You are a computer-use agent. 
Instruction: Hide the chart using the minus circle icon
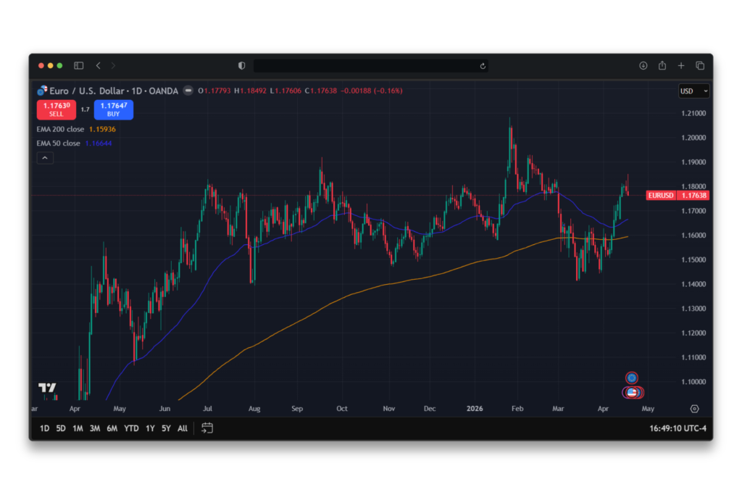pos(188,91)
